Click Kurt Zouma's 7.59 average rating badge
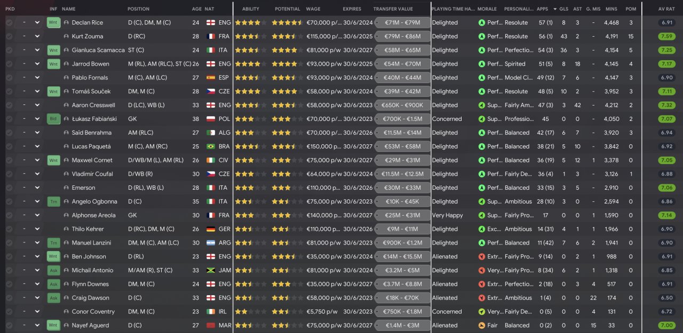Viewport: 683px width, 333px height. 667,36
